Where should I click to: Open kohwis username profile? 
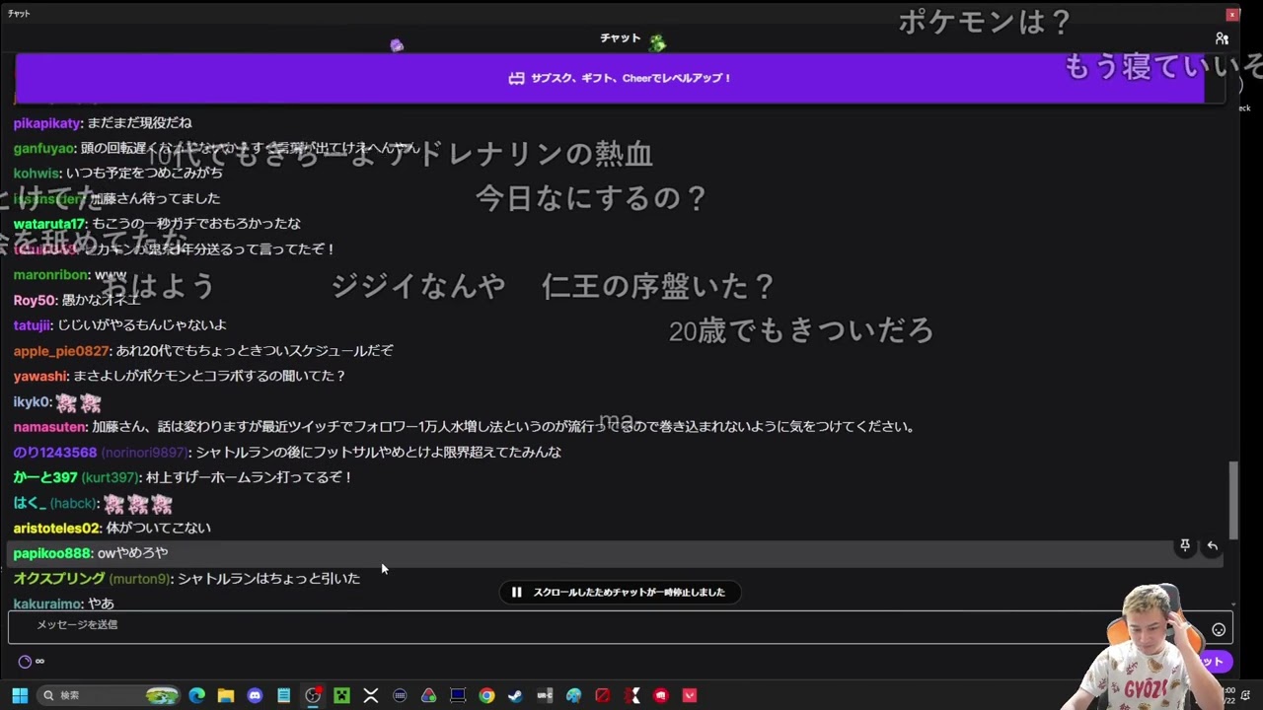[x=36, y=173]
